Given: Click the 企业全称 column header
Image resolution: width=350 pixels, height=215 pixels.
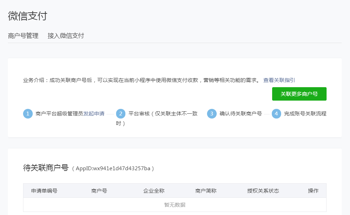Looking at the screenshot, I should 154,191.
